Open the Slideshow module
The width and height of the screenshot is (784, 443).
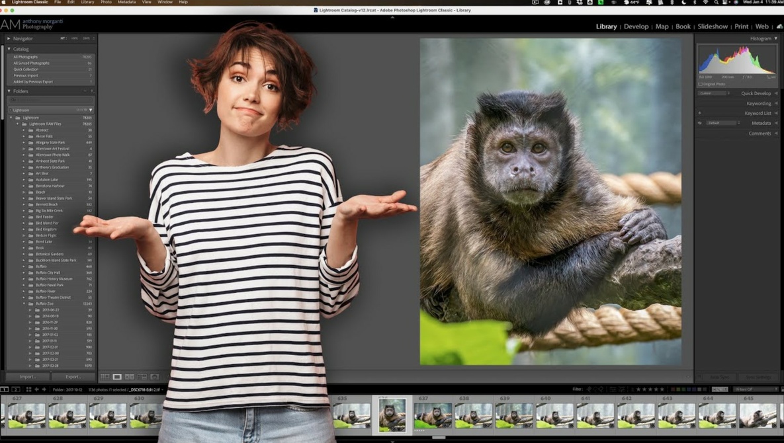point(713,26)
